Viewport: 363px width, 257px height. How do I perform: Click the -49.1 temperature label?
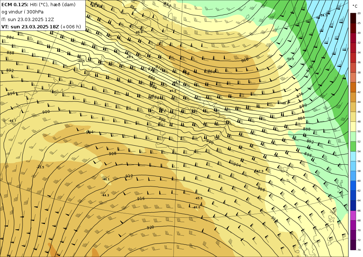129,57
